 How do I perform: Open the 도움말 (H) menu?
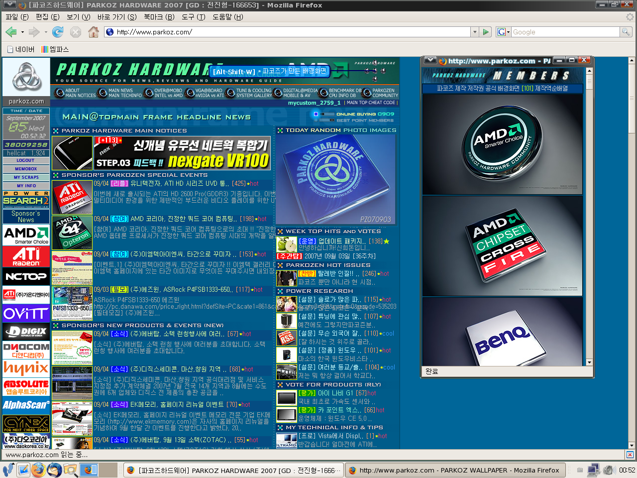coord(228,17)
